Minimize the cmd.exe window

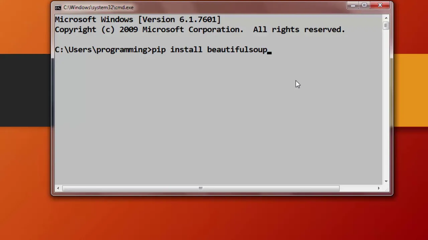tap(353, 5)
